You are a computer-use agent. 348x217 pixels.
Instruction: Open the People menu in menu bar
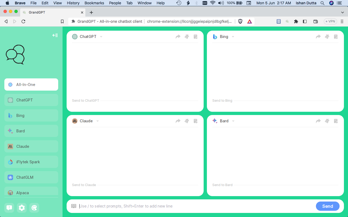(115, 3)
